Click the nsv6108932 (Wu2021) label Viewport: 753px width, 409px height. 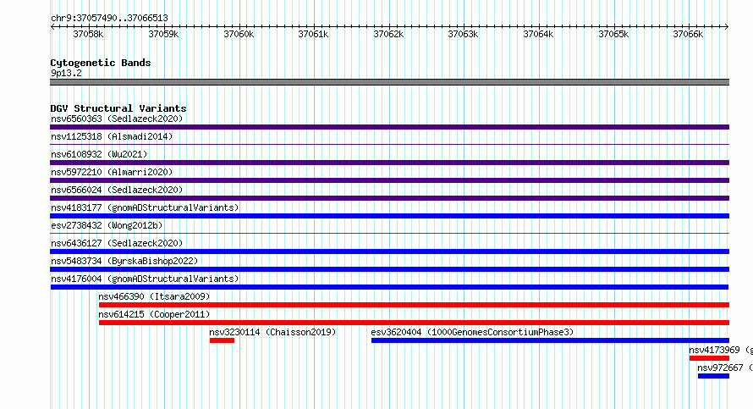point(99,154)
